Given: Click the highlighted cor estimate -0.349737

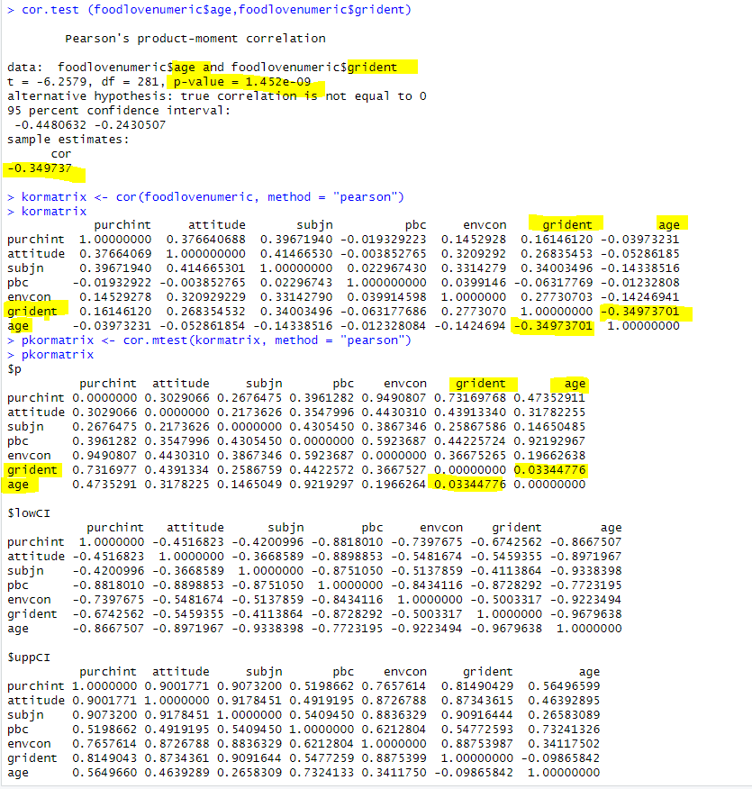Looking at the screenshot, I should [x=41, y=168].
